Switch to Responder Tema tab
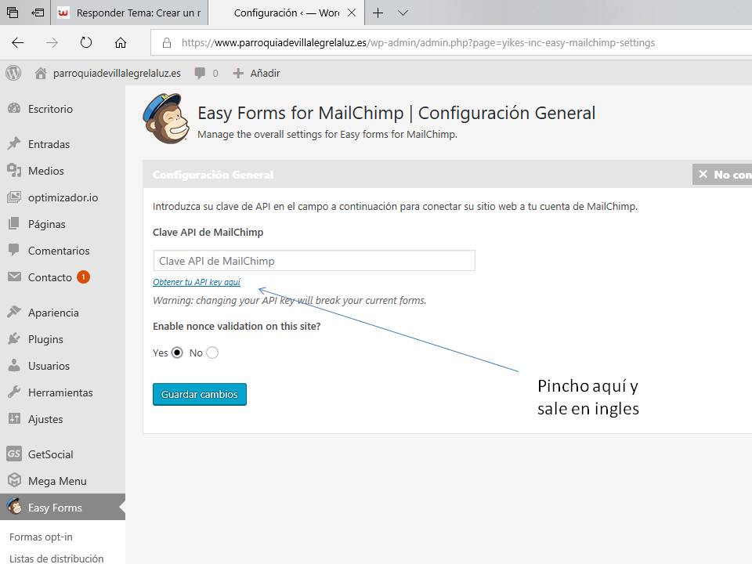This screenshot has width=752, height=564. pos(129,13)
